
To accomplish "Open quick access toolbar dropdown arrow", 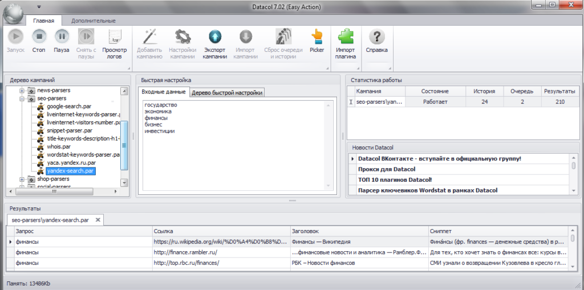I will (39, 7).
